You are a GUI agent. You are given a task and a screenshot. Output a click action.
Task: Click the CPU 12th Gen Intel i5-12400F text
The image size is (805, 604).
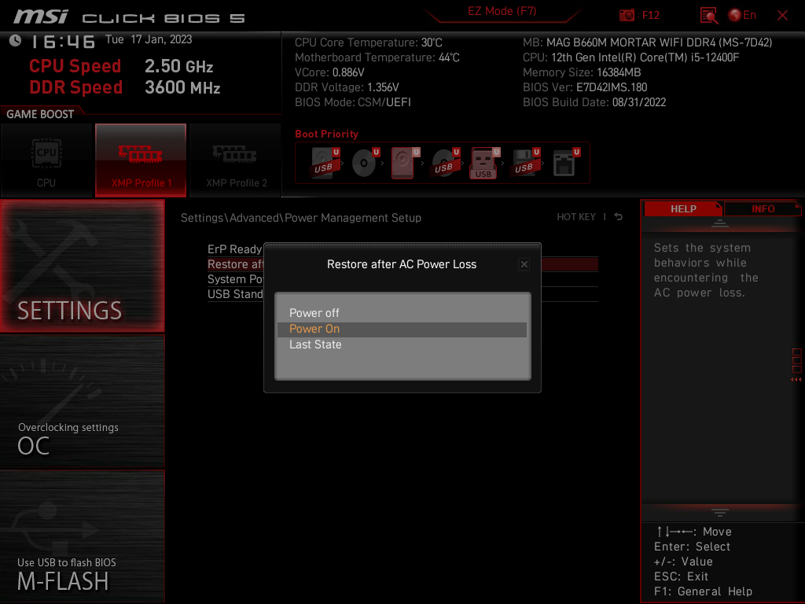630,57
